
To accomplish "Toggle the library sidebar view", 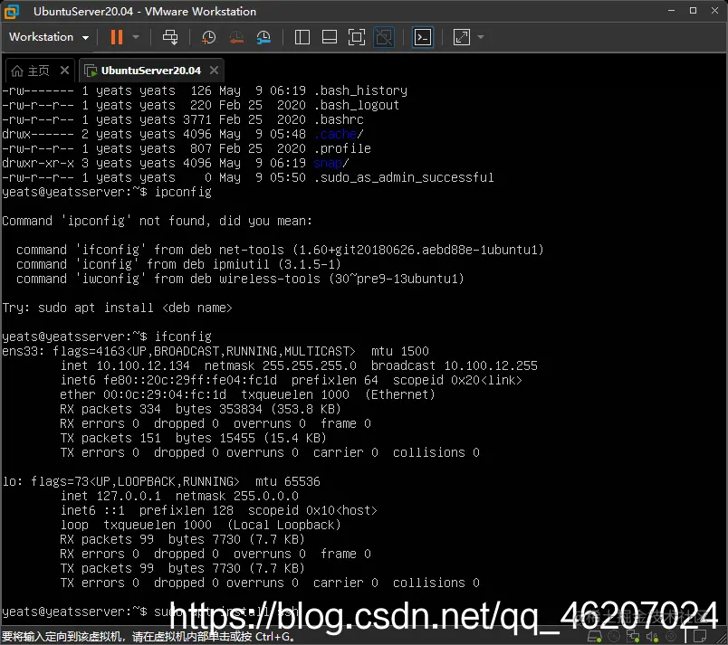I will pos(302,37).
